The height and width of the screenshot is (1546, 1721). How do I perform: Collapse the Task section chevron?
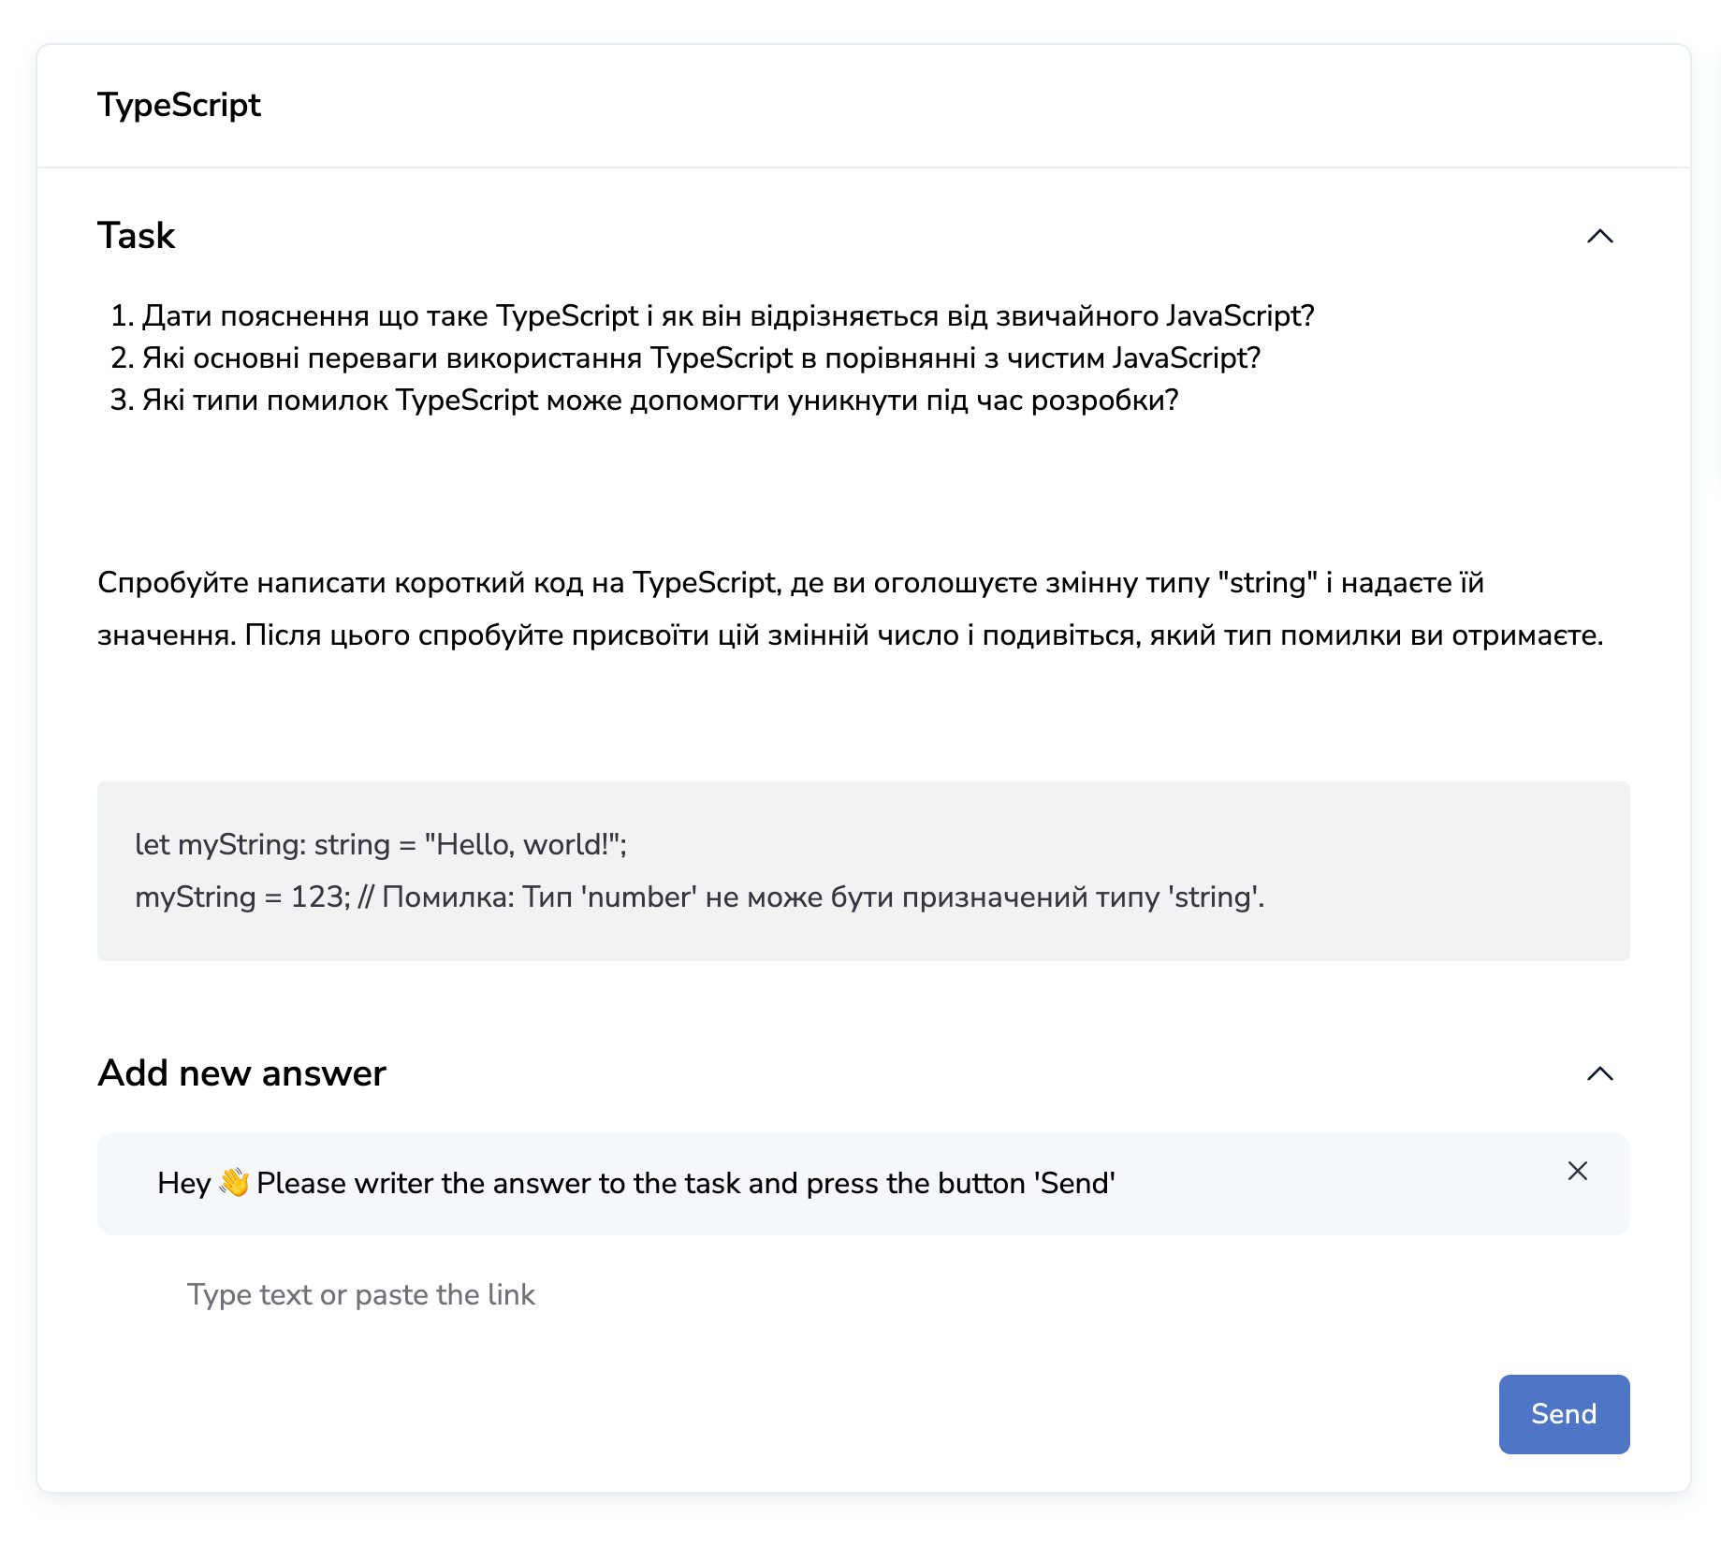point(1600,236)
